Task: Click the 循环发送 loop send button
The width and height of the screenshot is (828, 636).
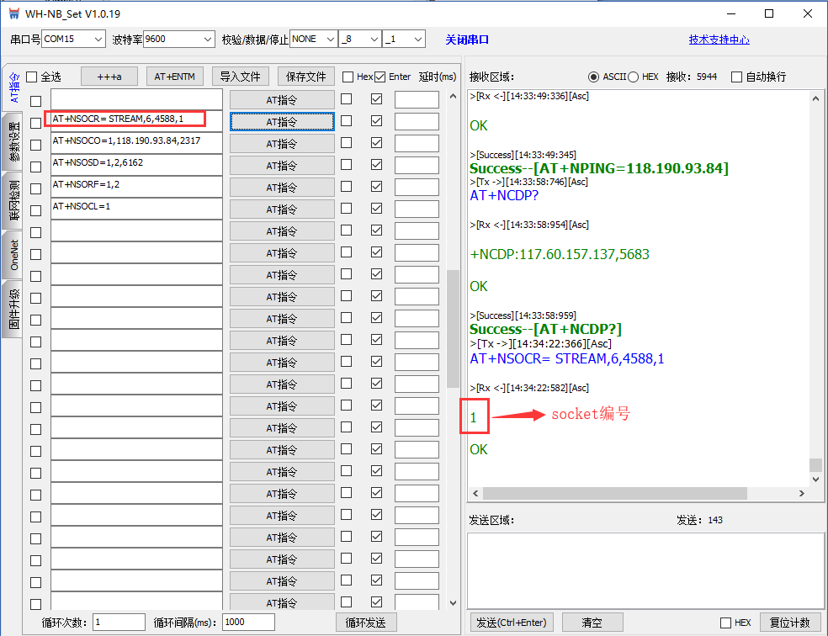Action: (366, 623)
